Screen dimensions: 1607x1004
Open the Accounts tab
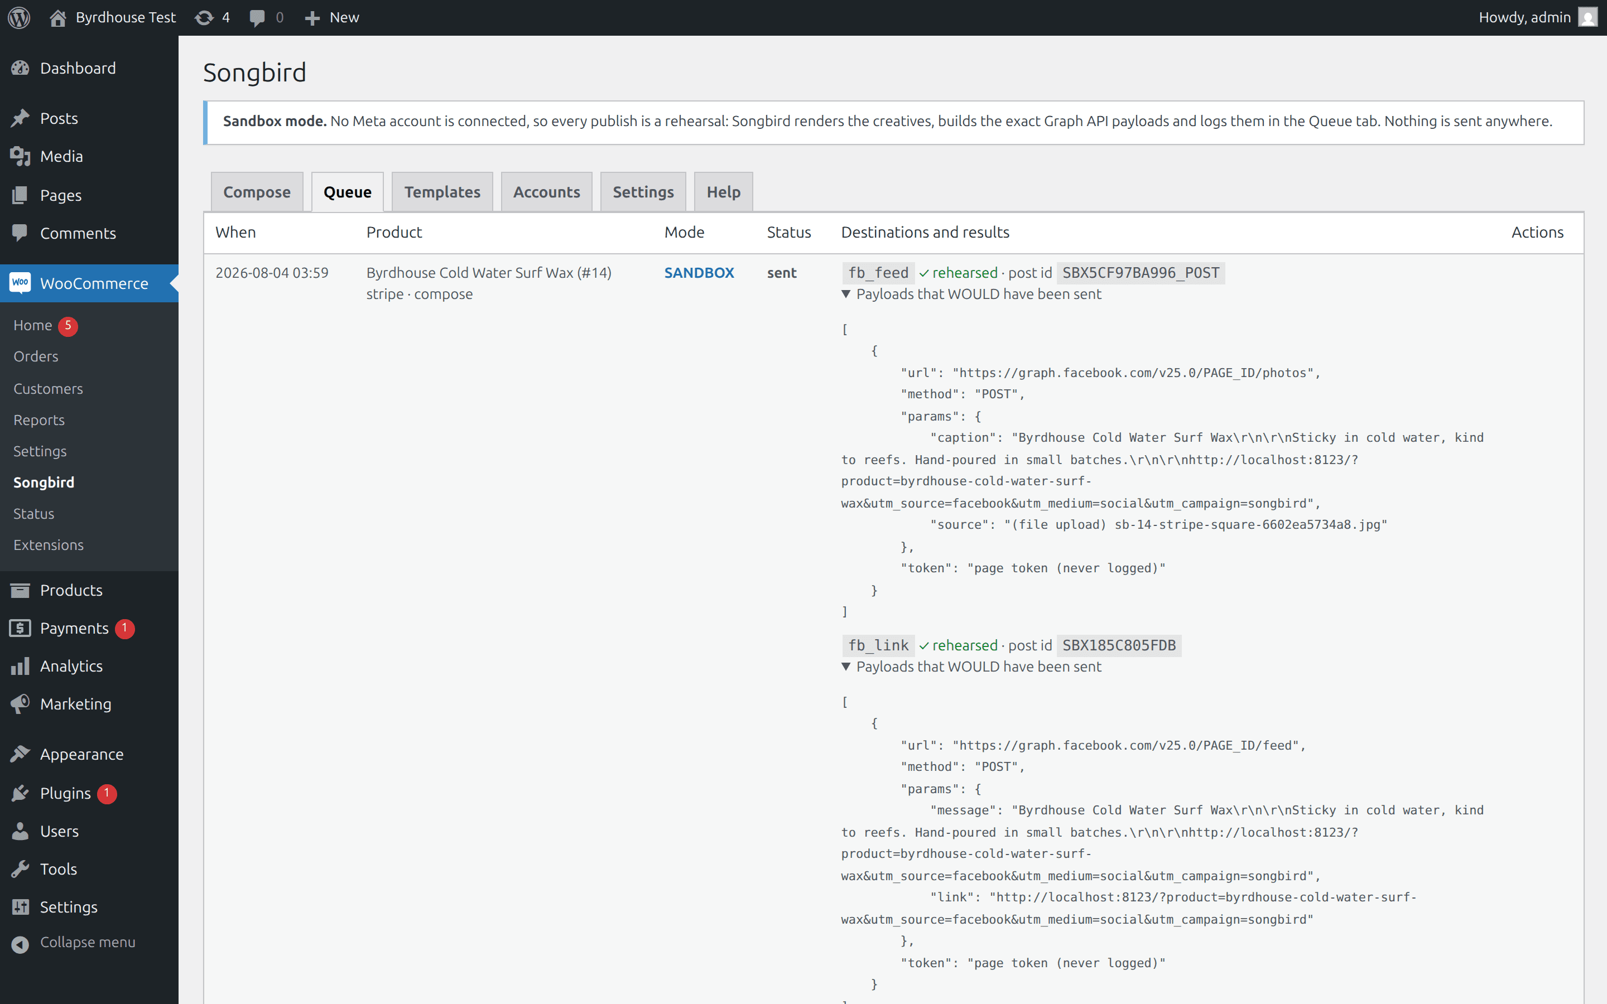[546, 192]
